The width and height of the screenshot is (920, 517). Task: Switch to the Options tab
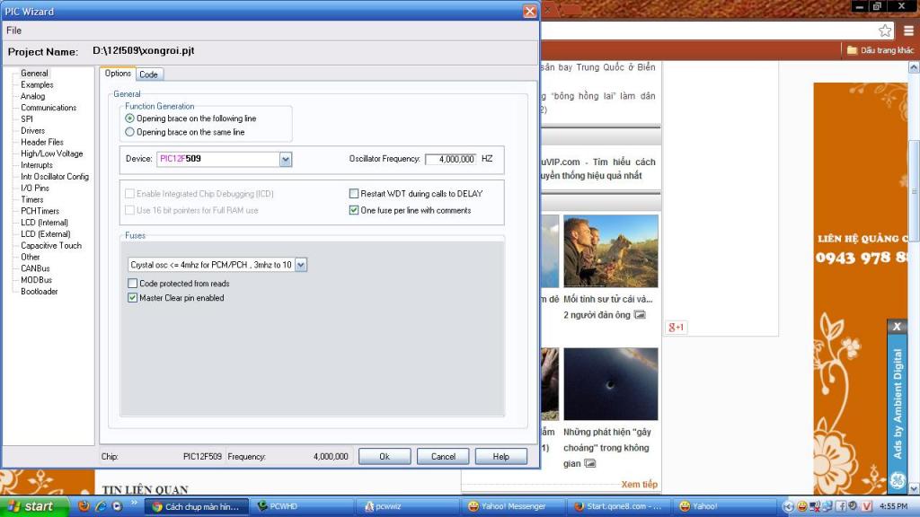(x=118, y=74)
